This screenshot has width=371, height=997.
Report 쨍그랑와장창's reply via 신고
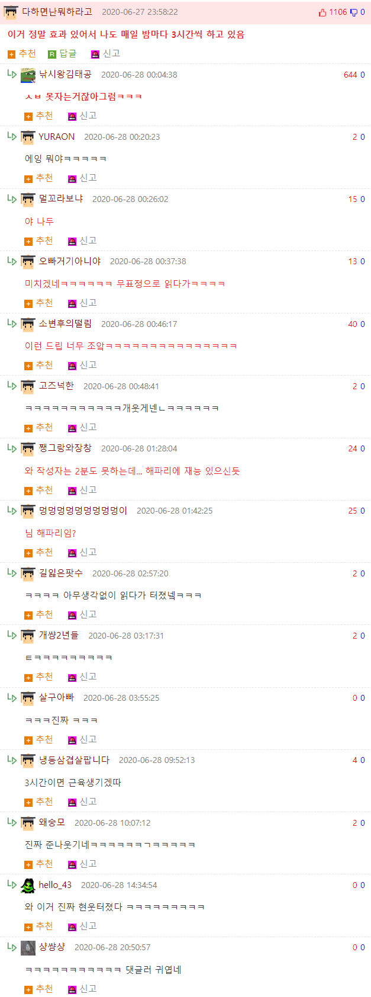point(82,491)
